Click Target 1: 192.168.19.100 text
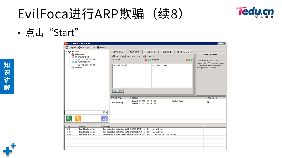The height and width of the screenshot is (158, 282). 144,101
